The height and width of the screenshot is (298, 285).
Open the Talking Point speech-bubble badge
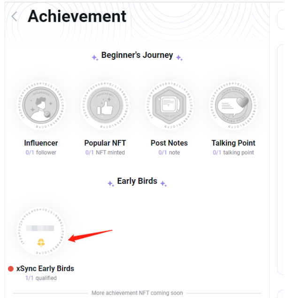click(233, 106)
